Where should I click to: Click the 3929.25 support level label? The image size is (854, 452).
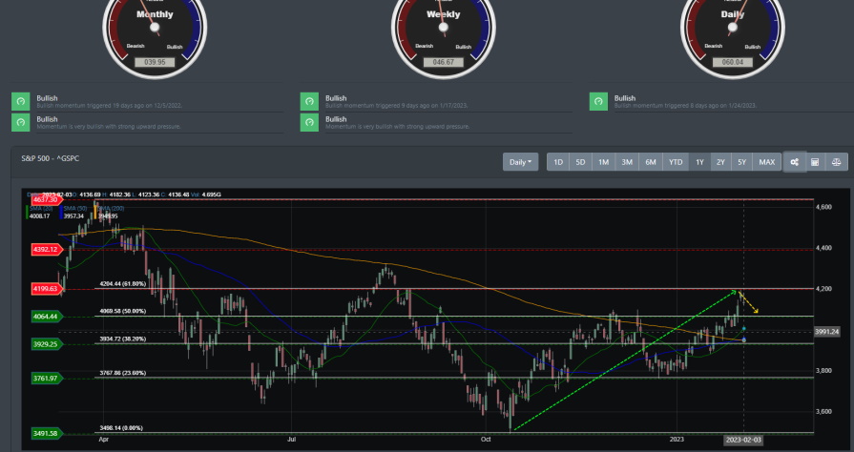pyautogui.click(x=46, y=344)
